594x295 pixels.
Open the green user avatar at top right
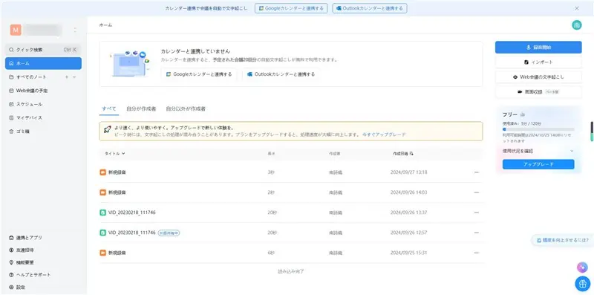tap(577, 25)
